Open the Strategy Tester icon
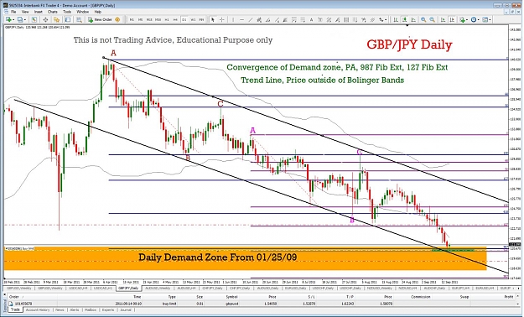The height and width of the screenshot is (317, 524). point(79,20)
